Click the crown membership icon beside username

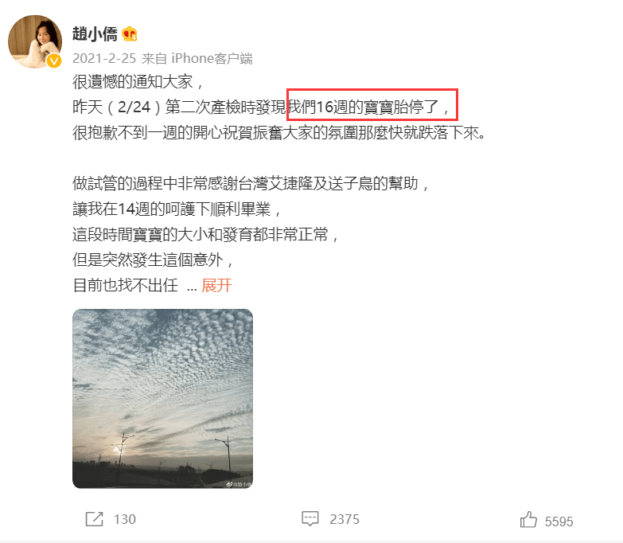(130, 33)
